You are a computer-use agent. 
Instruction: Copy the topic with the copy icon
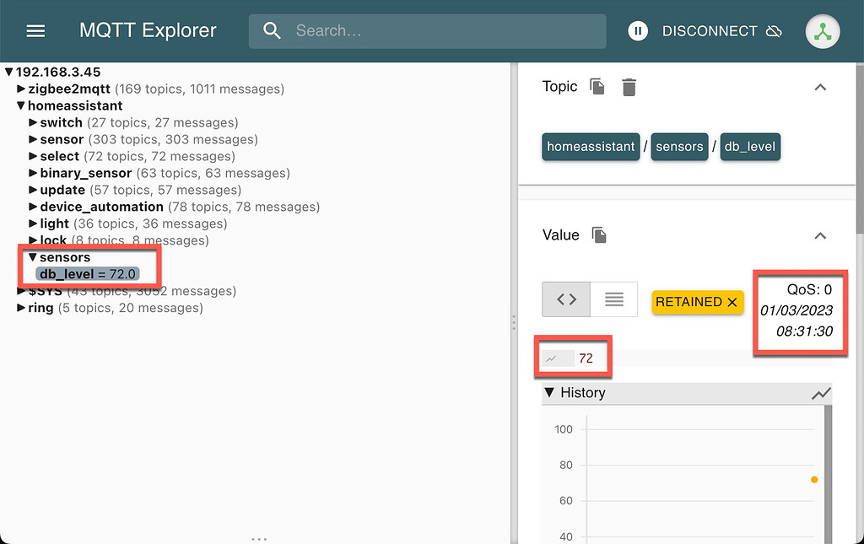[x=597, y=87]
